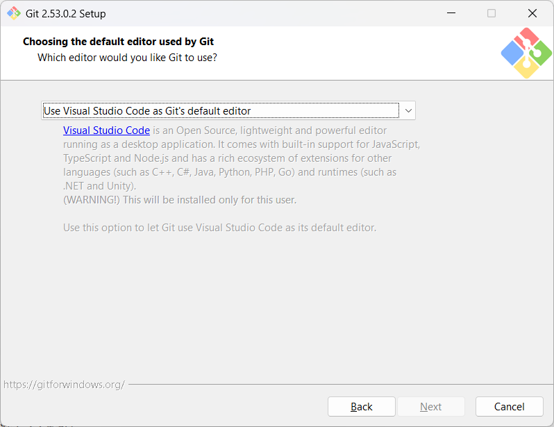Screen dimensions: 554x427
Task: Go to the previous page with the Back button
Action: [x=362, y=406]
